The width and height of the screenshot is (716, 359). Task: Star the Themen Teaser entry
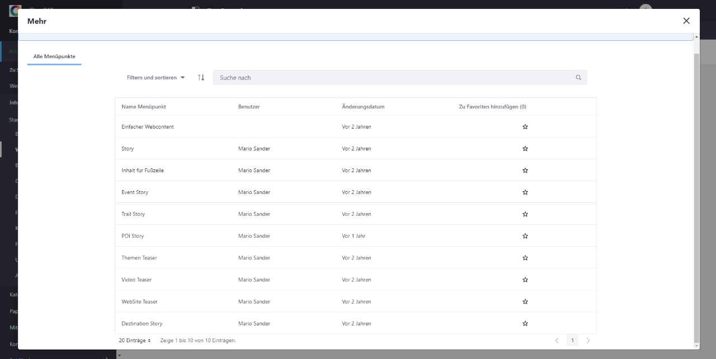pos(525,258)
